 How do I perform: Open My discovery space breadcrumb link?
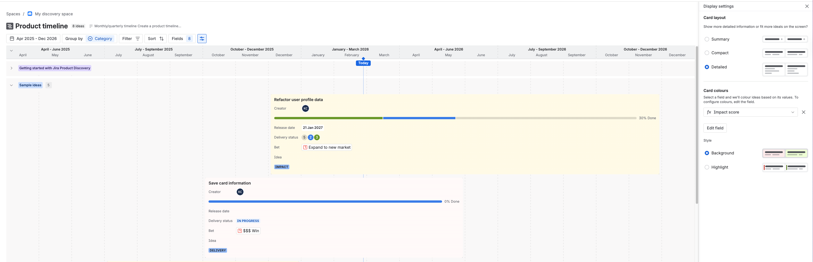click(x=54, y=14)
